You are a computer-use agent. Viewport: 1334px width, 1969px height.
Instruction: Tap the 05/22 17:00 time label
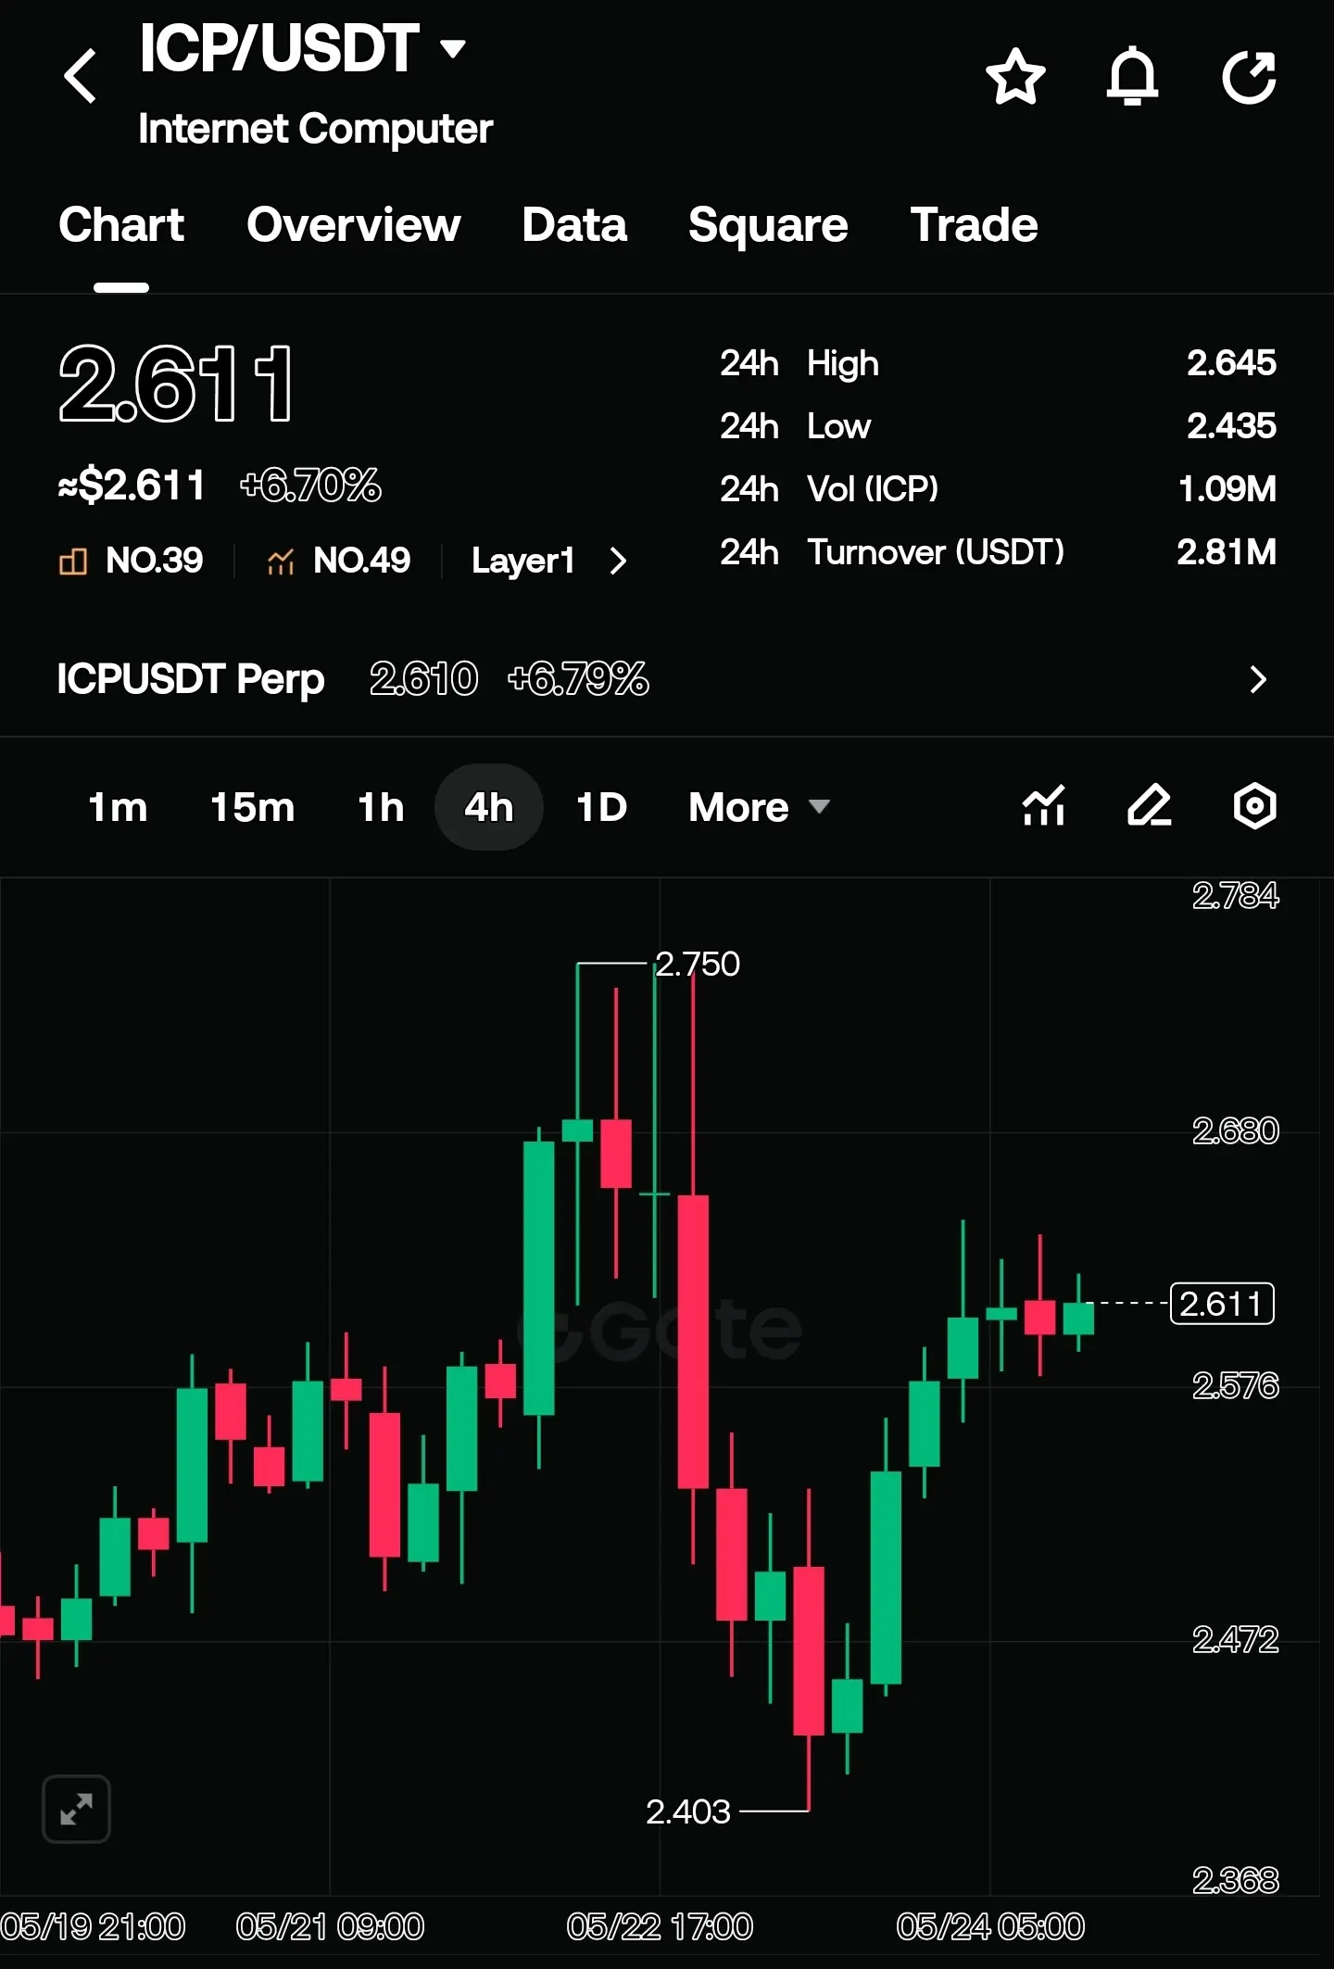point(660,1927)
